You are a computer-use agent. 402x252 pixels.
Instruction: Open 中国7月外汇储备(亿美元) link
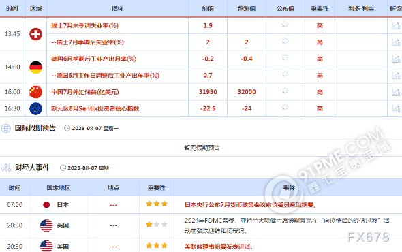[85, 92]
